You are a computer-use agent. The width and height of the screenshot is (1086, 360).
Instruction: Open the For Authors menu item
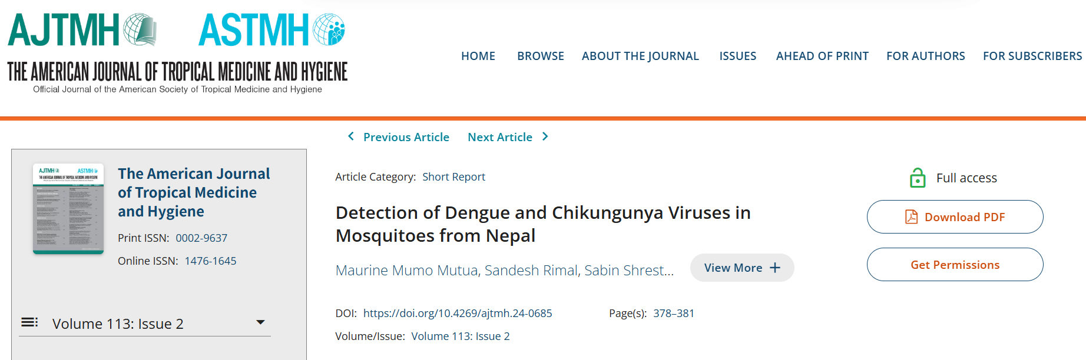925,56
